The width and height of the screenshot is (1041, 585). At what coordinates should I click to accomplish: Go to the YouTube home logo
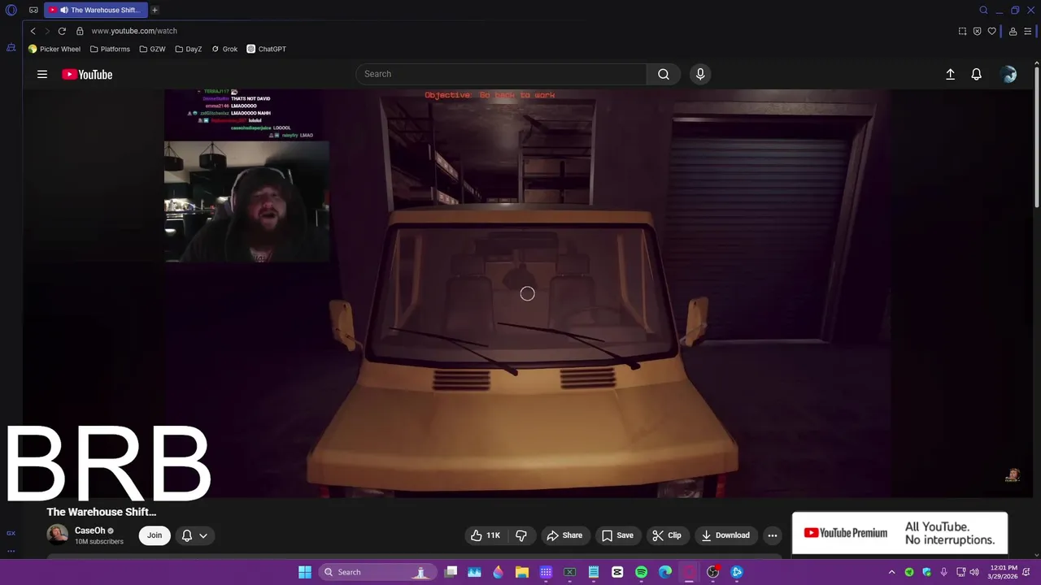[87, 74]
